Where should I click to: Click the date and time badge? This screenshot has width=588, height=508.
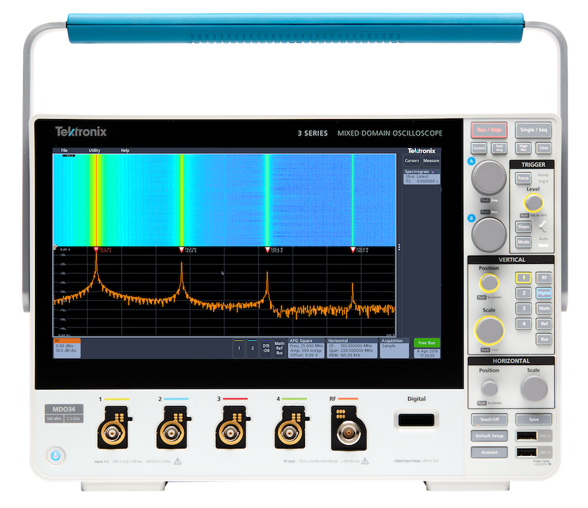[x=427, y=353]
